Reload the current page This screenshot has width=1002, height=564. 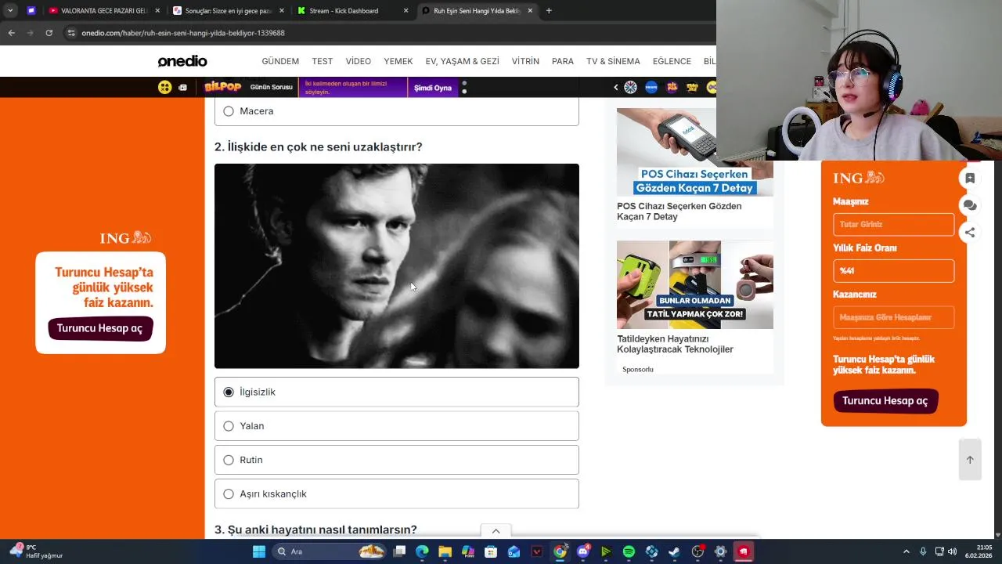49,33
